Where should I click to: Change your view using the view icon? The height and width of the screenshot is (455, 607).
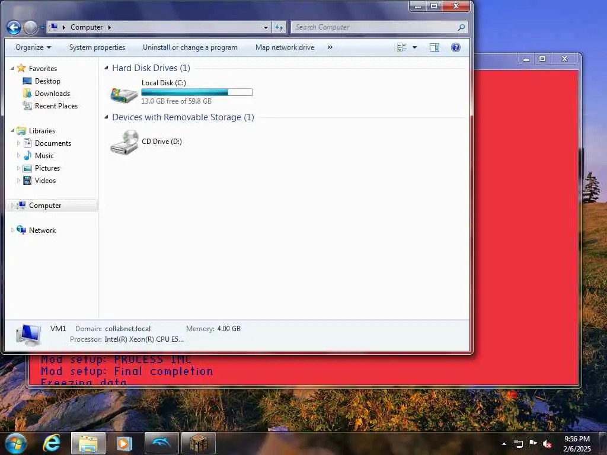[x=402, y=47]
